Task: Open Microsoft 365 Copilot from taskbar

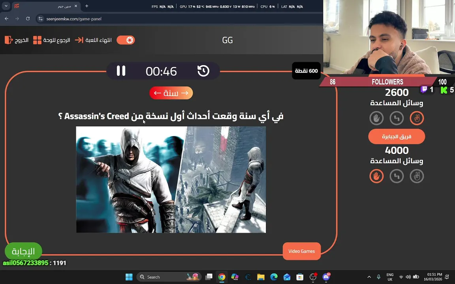Action: click(x=235, y=277)
